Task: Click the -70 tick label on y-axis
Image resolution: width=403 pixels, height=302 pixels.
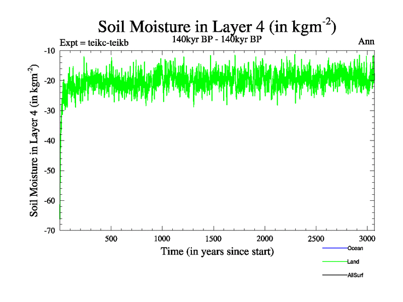Action: click(x=49, y=231)
